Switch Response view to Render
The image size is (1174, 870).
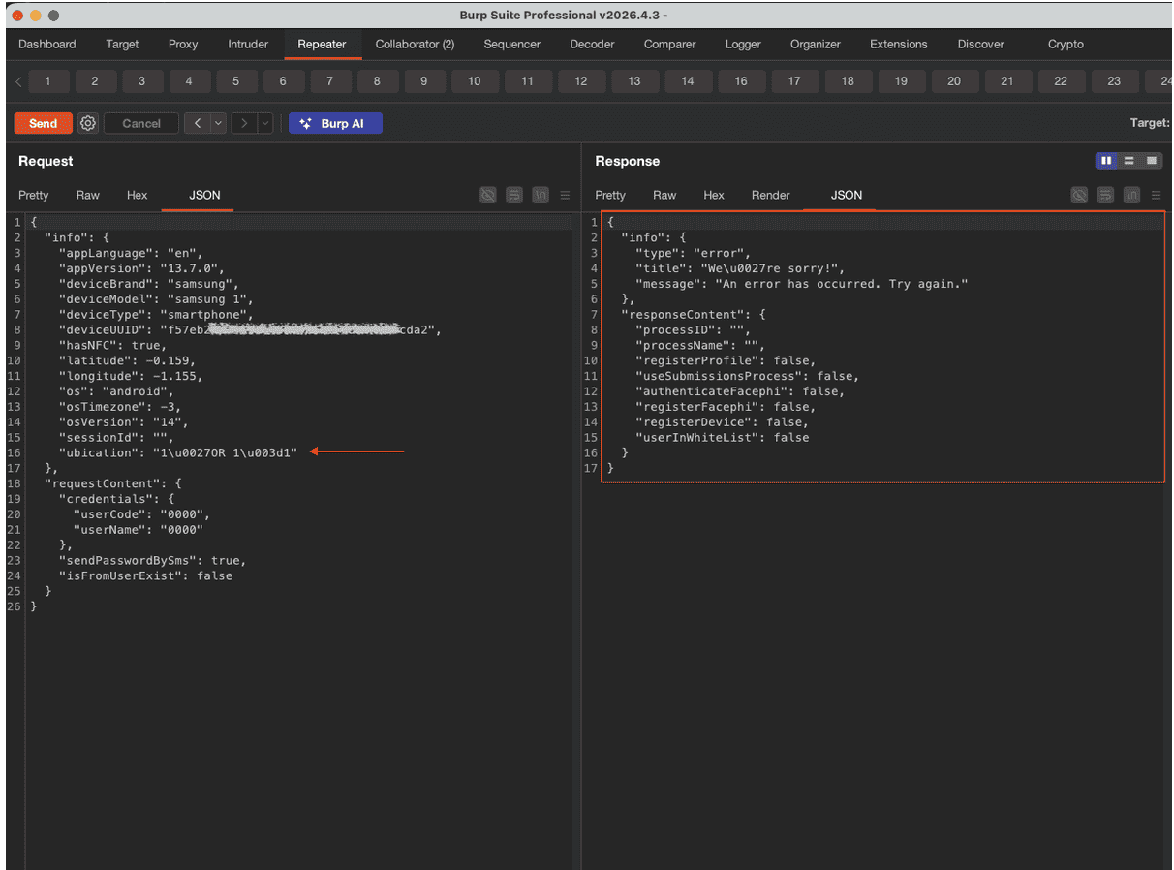pos(770,195)
